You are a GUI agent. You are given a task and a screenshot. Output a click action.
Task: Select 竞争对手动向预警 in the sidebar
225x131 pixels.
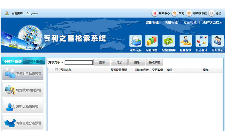pyautogui.click(x=23, y=73)
